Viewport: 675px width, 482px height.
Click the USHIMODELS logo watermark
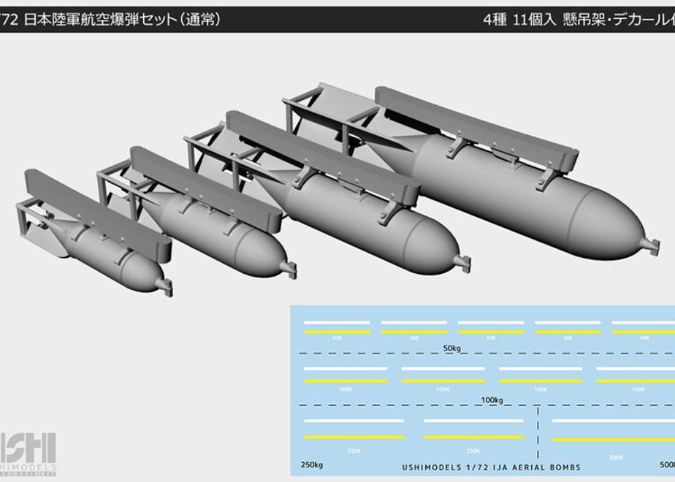[28, 454]
